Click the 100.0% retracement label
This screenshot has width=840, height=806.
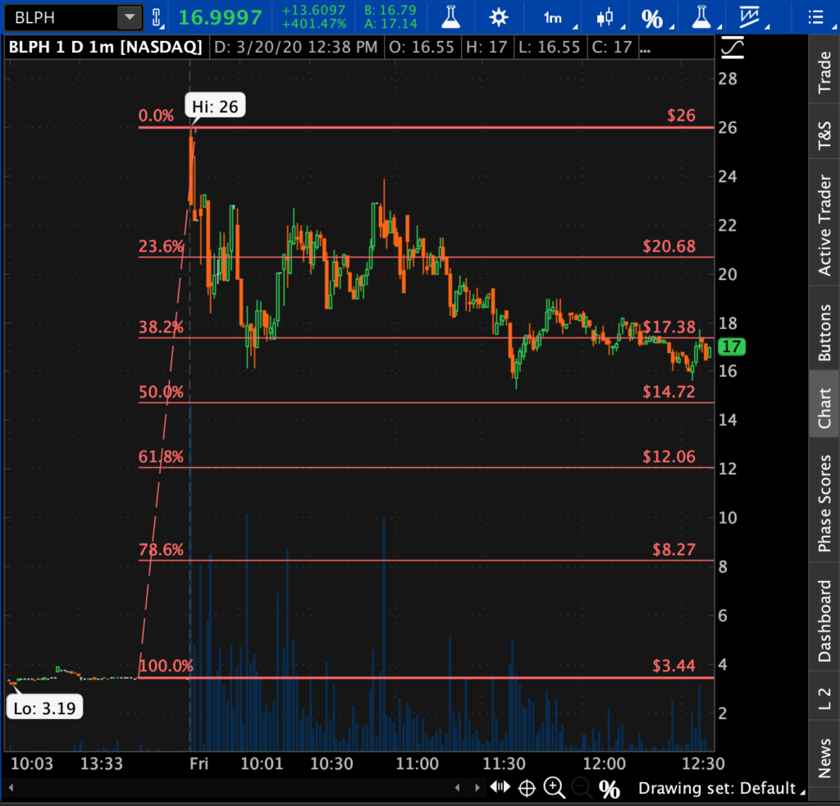166,666
